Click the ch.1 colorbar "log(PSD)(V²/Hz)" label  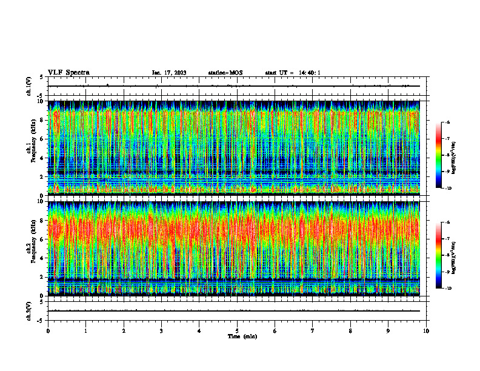(454, 158)
